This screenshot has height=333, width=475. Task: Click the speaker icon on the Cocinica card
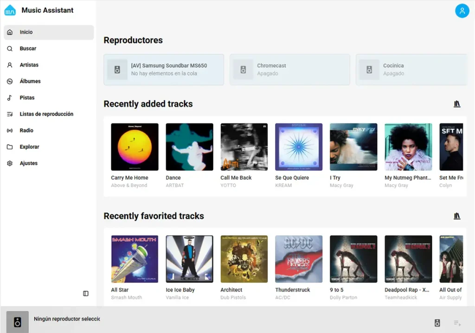(x=369, y=69)
